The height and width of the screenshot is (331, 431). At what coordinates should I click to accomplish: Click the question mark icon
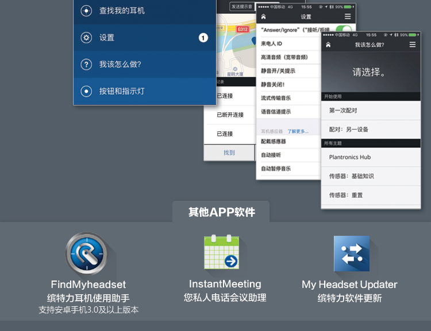[86, 64]
